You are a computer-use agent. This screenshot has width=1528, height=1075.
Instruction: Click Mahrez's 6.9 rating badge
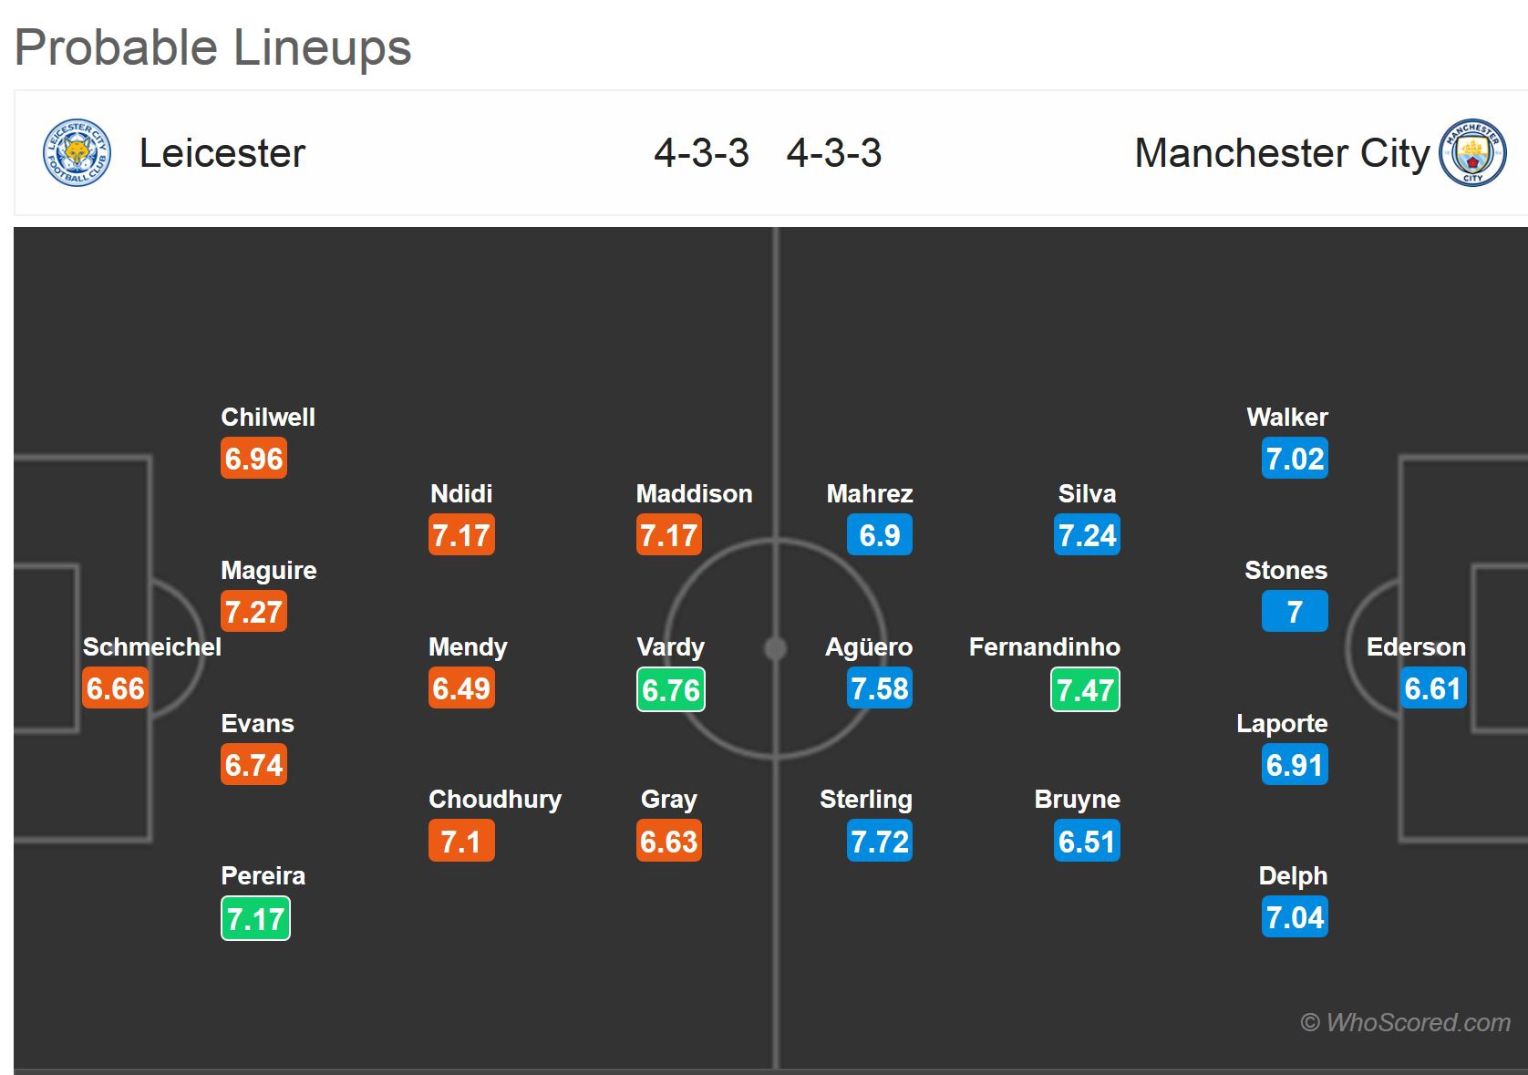pyautogui.click(x=879, y=535)
